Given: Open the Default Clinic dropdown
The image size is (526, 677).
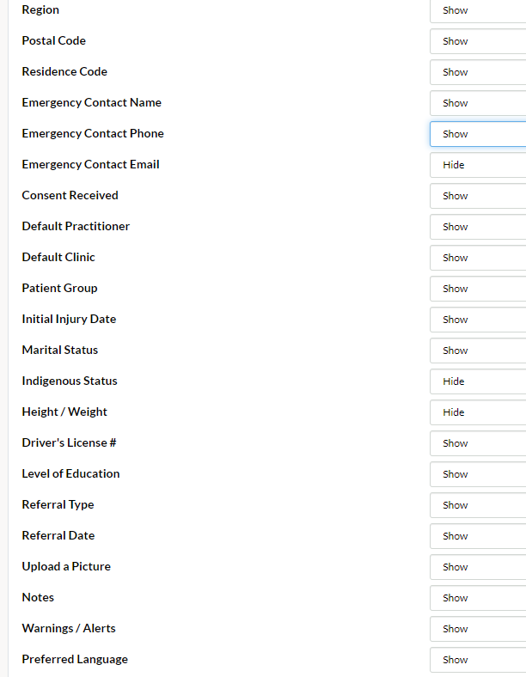Looking at the screenshot, I should pos(478,258).
